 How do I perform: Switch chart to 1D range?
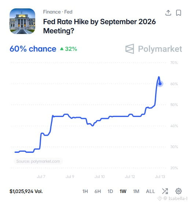[x=110, y=191]
